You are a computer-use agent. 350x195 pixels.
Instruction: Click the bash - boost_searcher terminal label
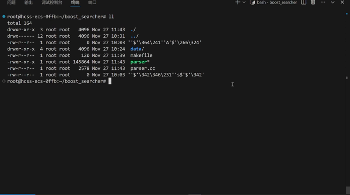277,3
